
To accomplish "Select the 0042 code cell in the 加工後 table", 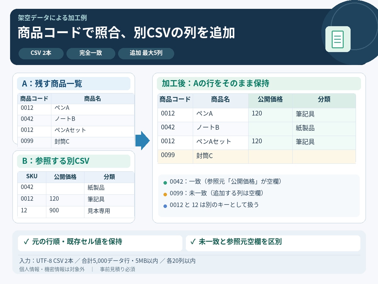I will tap(175, 129).
